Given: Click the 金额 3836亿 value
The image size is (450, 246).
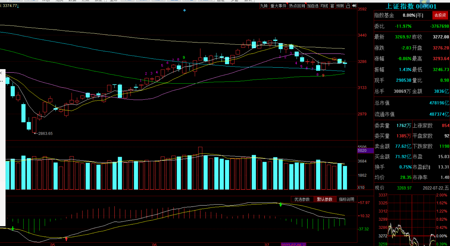Looking at the screenshot, I should [441, 91].
